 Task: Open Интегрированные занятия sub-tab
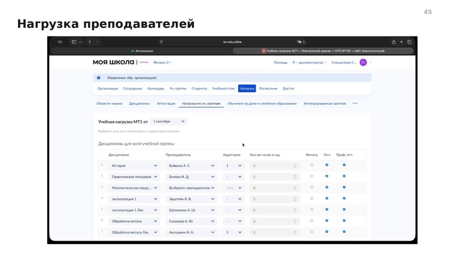point(325,104)
